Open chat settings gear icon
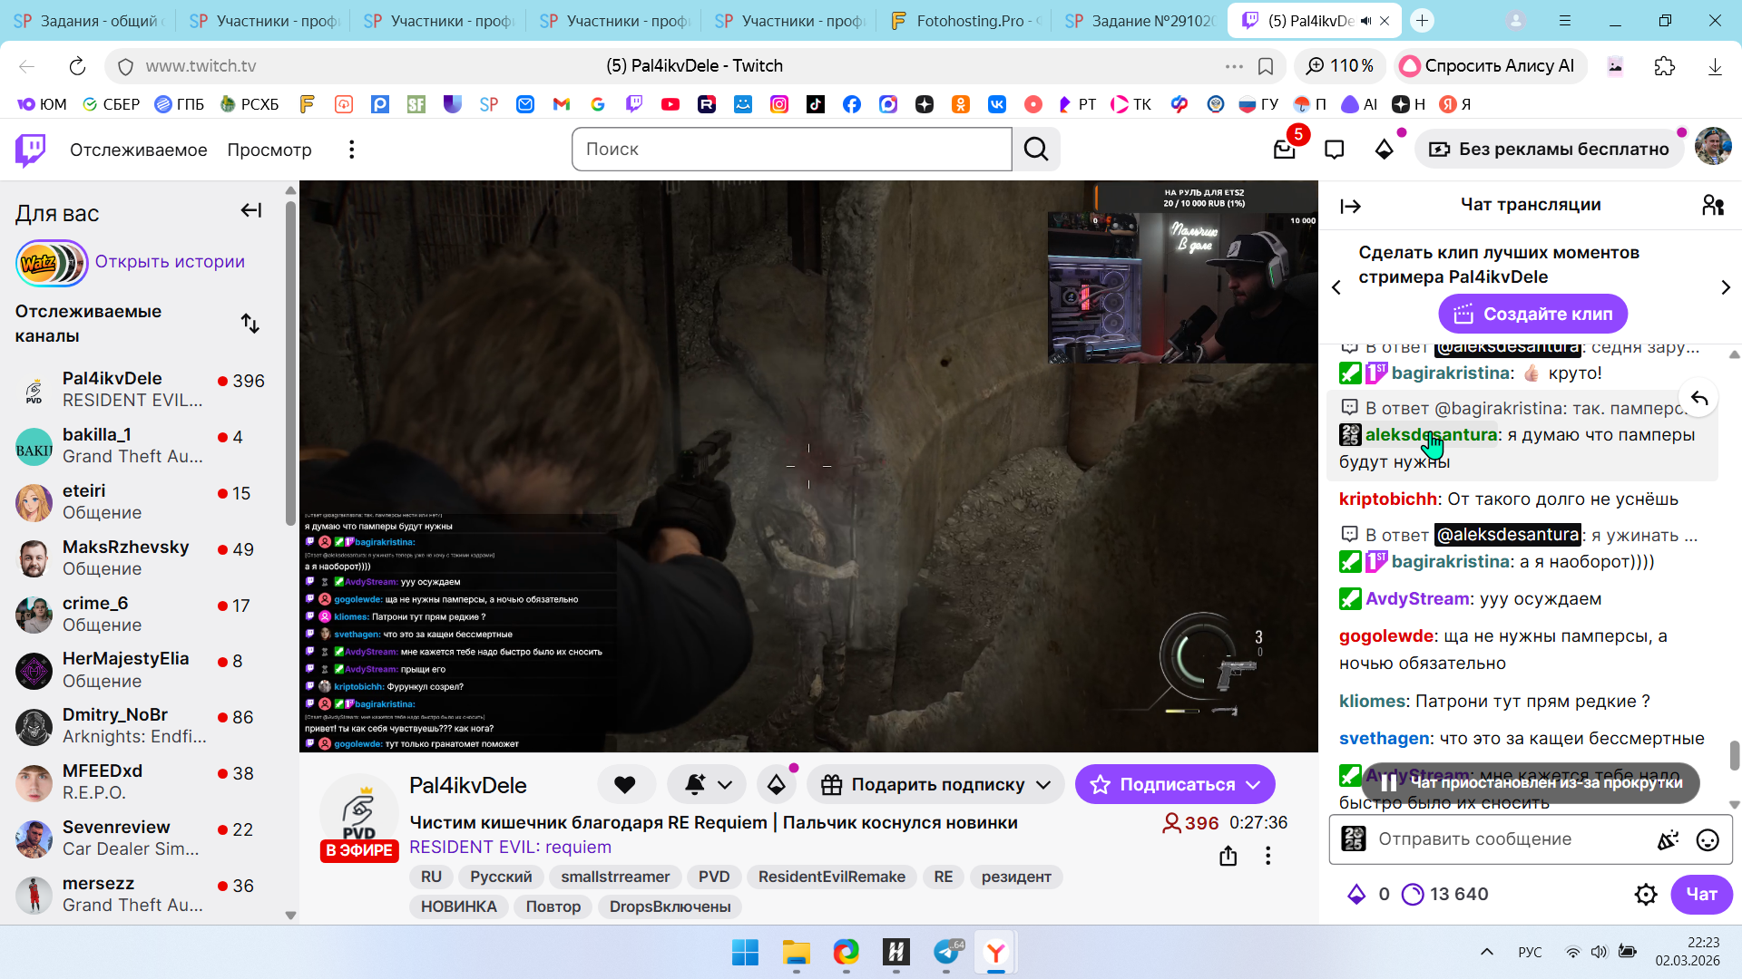This screenshot has width=1742, height=979. 1645,895
